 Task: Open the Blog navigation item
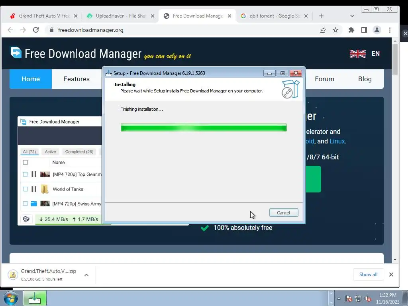(365, 79)
